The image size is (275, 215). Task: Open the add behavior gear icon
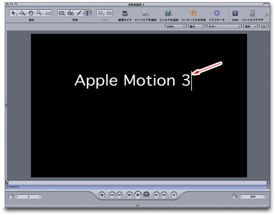tap(145, 13)
